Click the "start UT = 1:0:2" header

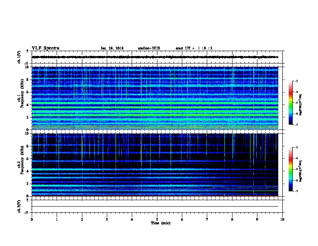tap(194, 48)
